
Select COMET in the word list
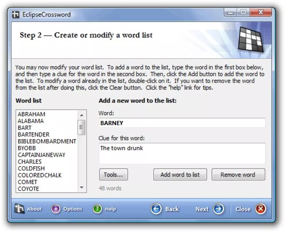27,182
